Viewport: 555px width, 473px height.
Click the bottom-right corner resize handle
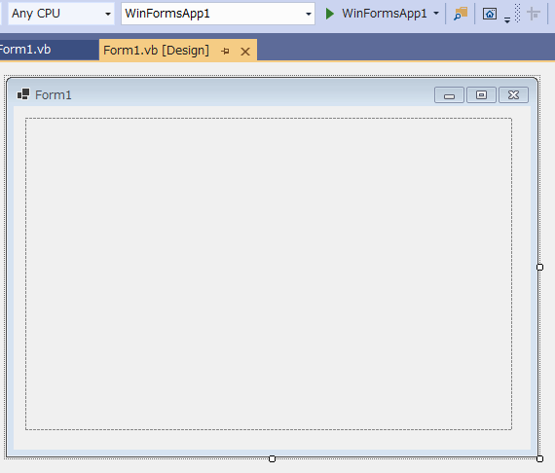coord(539,458)
